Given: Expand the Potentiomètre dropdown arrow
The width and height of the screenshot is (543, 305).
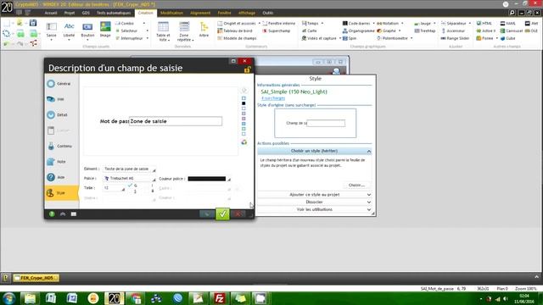Looking at the screenshot, I should [x=411, y=38].
